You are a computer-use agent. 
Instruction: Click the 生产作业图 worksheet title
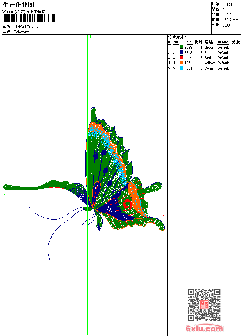click(x=18, y=5)
